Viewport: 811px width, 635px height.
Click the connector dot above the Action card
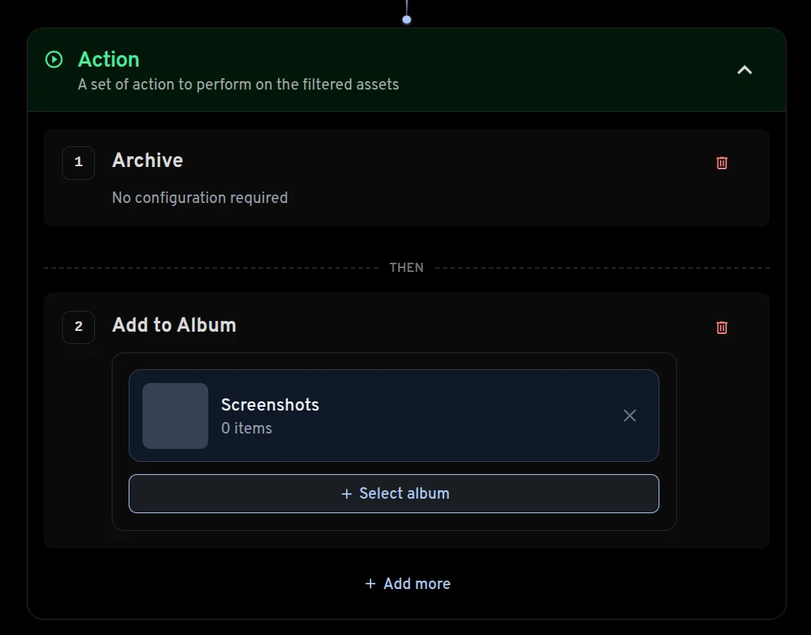point(407,19)
